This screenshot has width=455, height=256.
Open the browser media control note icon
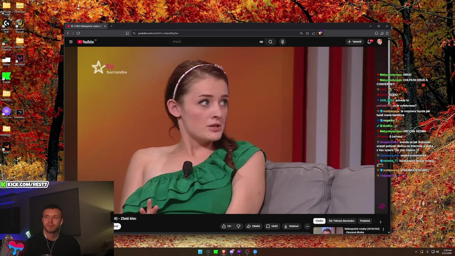click(382, 33)
